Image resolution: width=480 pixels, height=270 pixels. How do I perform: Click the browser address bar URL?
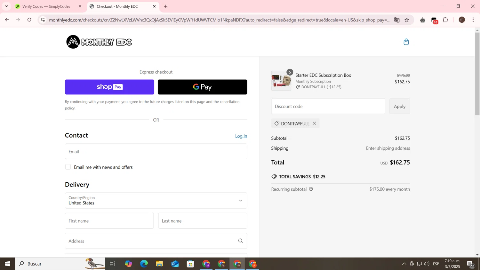[220, 20]
